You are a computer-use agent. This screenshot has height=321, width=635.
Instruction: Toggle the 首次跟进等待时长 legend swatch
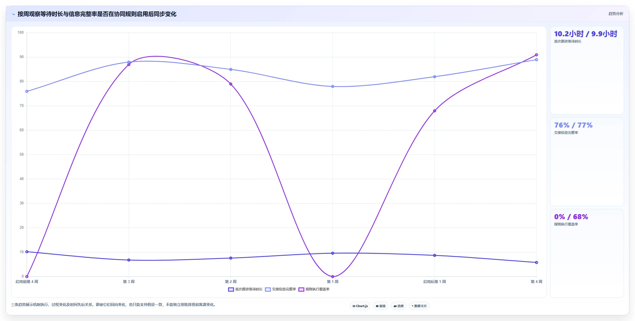tap(231, 289)
